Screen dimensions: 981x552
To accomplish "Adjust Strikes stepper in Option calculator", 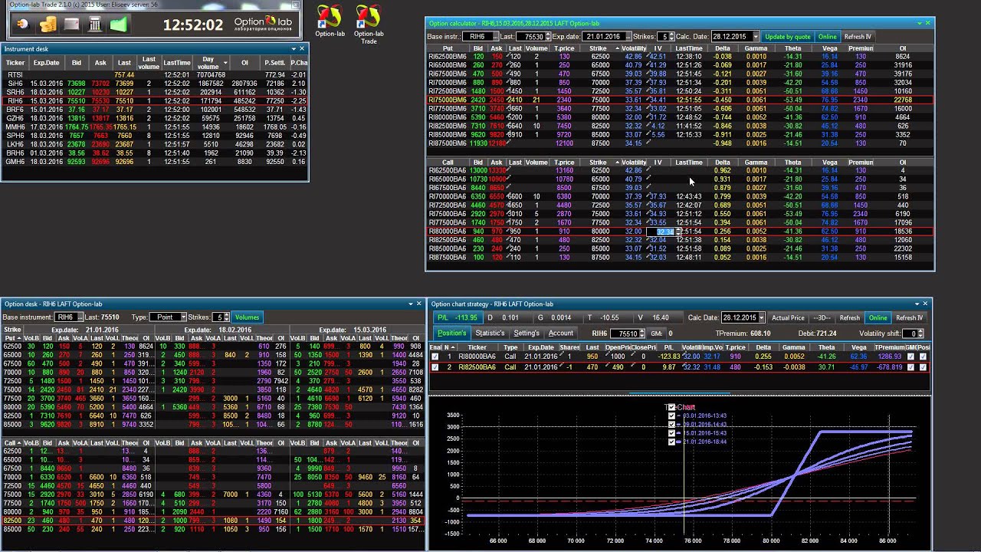I will tap(672, 37).
